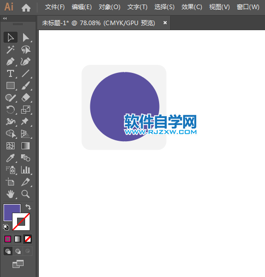Click the purple circle on canvas

(x=113, y=99)
